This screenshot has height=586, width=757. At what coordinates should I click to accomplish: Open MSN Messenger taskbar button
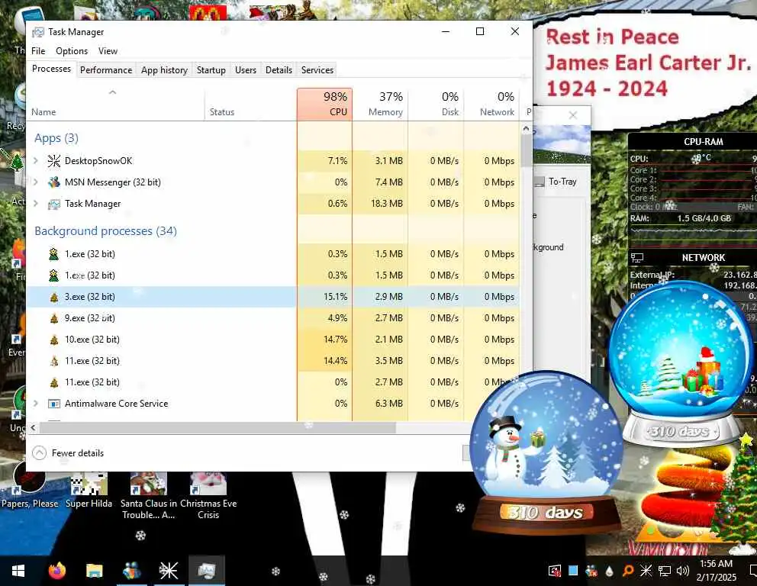[x=131, y=571]
